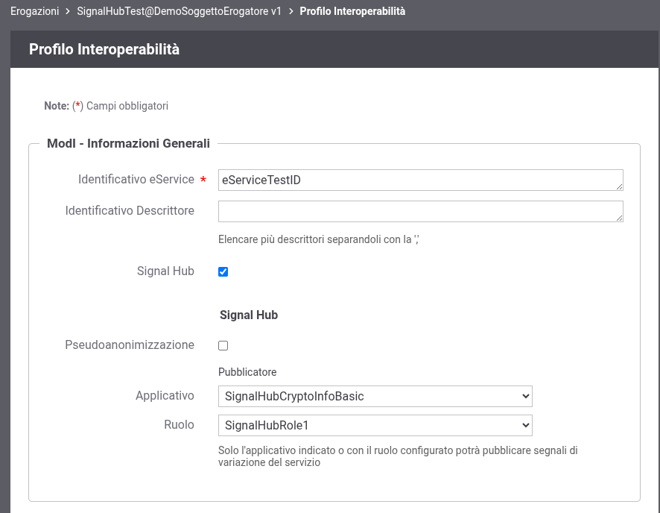
Task: Click the Pseudoanonimizzazione label text
Action: tap(130, 344)
